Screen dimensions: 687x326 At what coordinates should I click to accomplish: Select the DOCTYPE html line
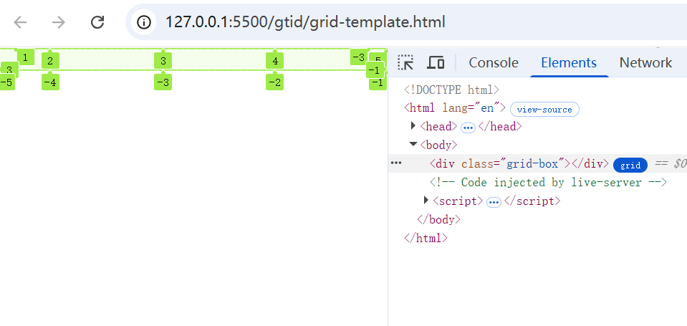(452, 90)
